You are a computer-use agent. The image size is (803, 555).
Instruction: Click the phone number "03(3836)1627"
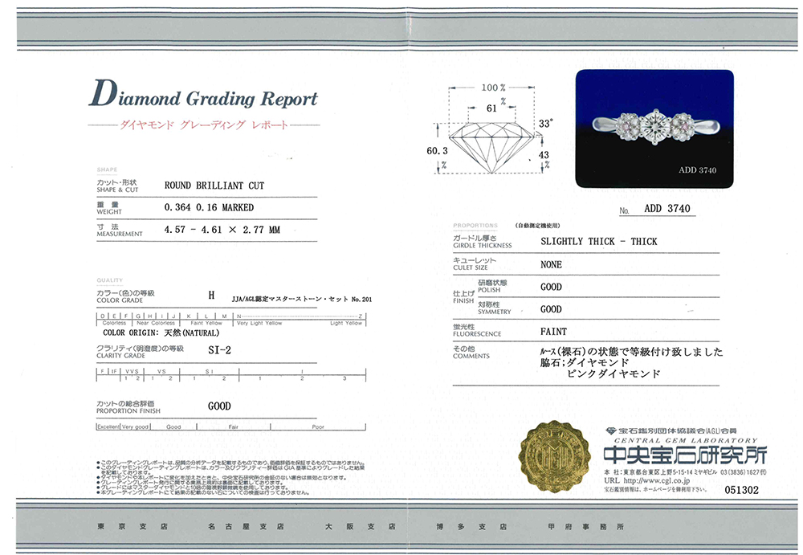coord(740,472)
